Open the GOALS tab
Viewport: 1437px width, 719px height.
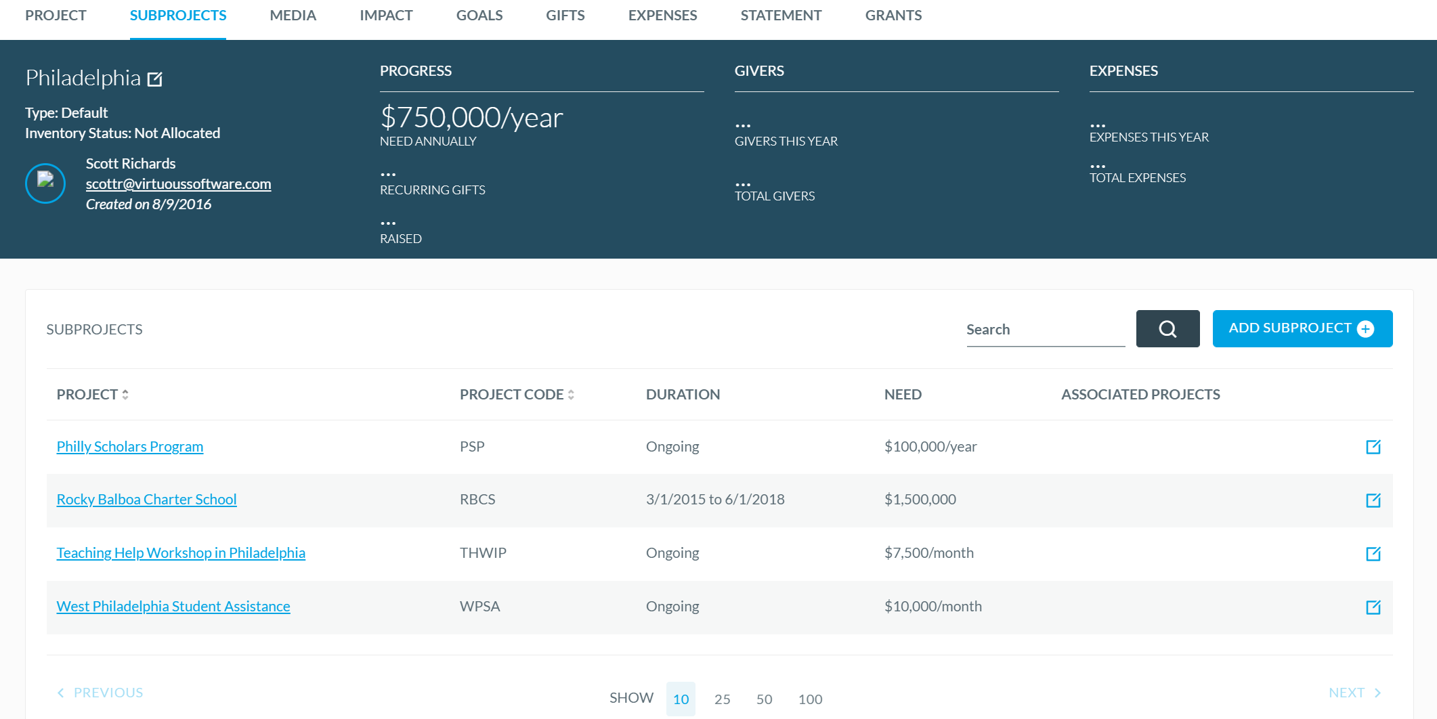pos(479,16)
